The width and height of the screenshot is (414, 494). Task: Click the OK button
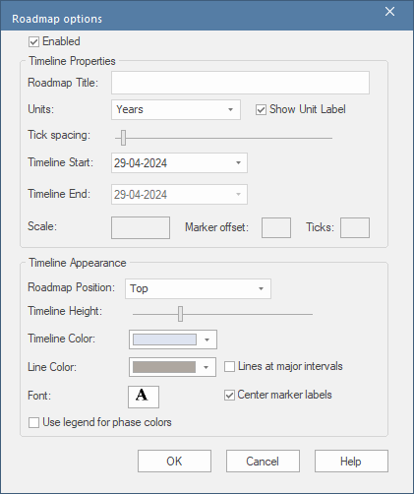click(x=174, y=462)
